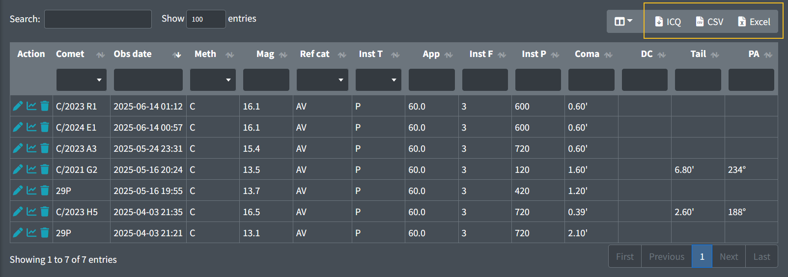The image size is (788, 277).
Task: Trash icon for 29P on 2025-05-16
Action: pyautogui.click(x=45, y=191)
